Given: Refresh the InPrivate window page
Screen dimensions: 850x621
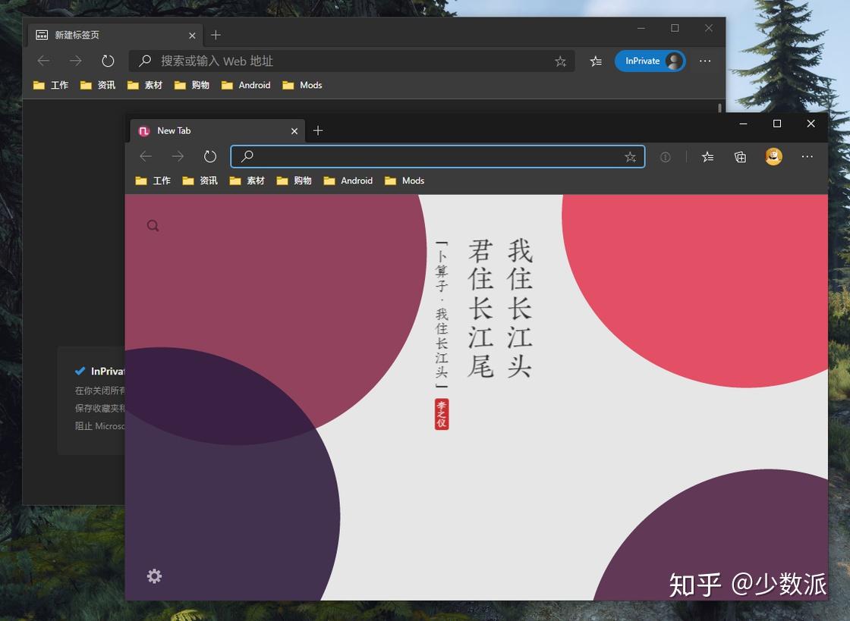Looking at the screenshot, I should click(108, 61).
